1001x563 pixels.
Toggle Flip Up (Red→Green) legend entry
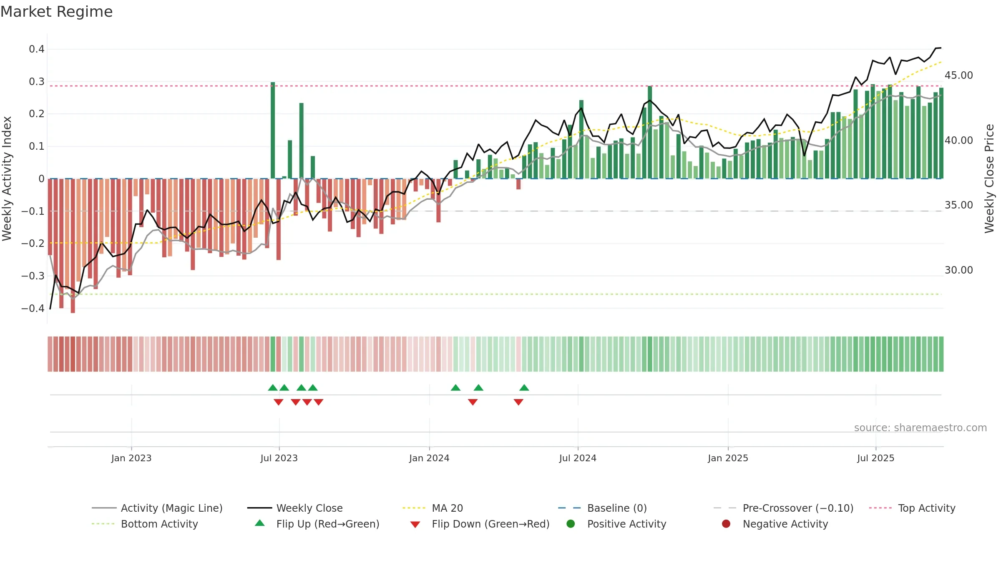pos(317,524)
